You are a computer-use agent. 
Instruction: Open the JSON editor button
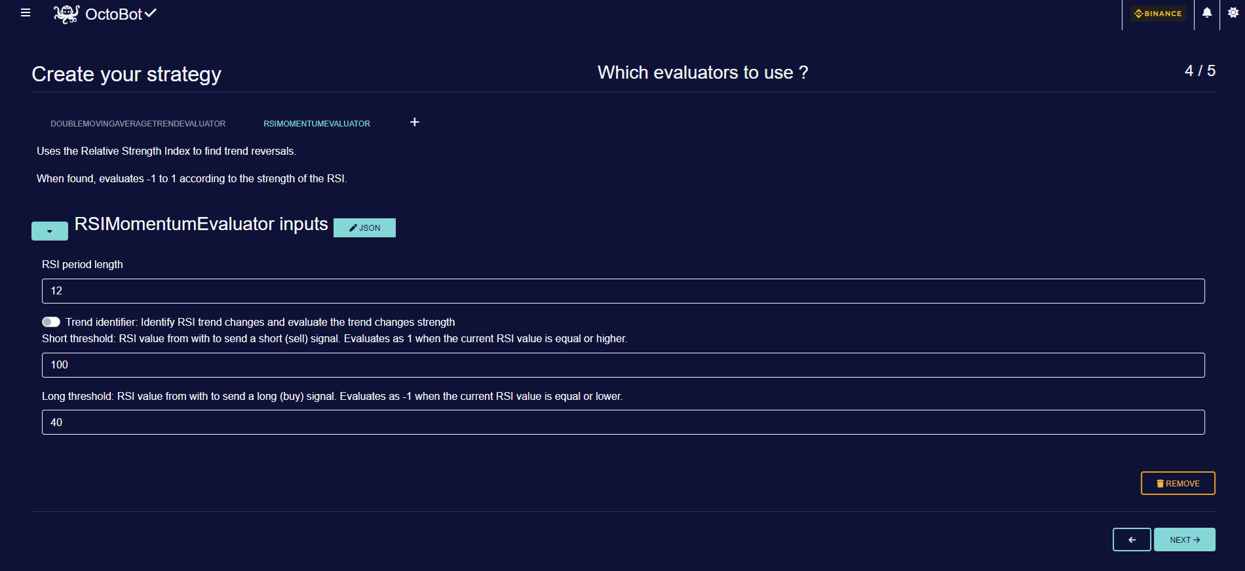[x=364, y=227]
